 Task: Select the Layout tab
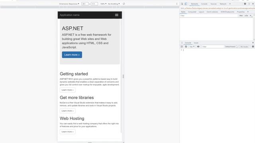coord(201,12)
